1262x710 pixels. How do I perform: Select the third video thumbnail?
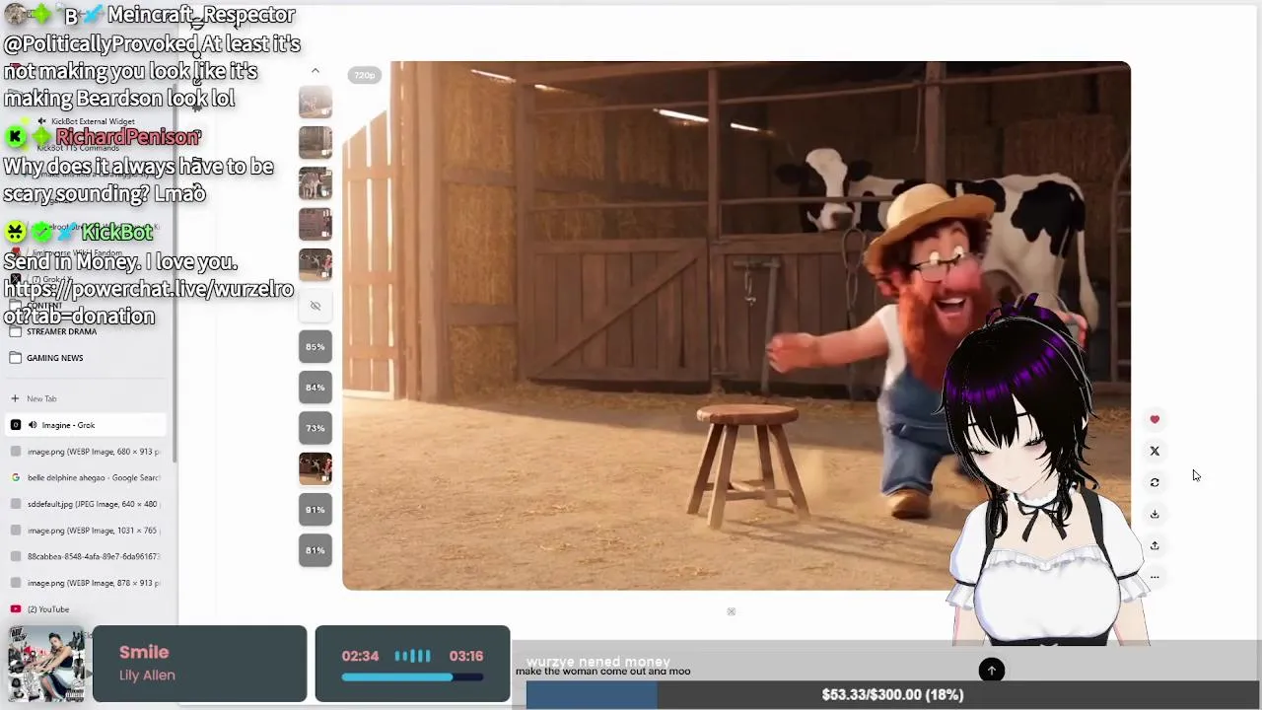click(315, 183)
